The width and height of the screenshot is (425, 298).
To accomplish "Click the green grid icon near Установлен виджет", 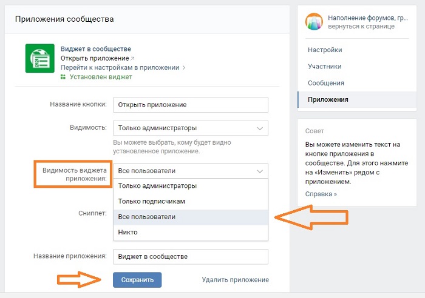I will (x=63, y=77).
